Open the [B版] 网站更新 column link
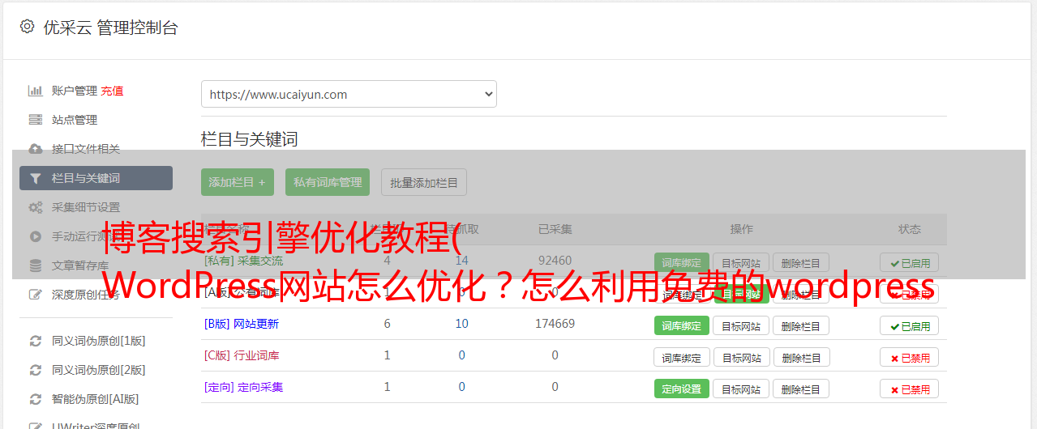 point(242,324)
